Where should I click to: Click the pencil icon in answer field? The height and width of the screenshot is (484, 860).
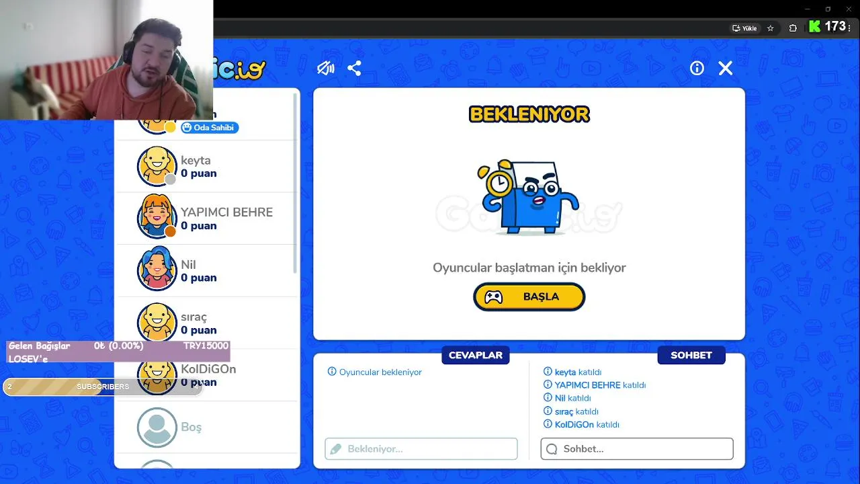tap(336, 449)
